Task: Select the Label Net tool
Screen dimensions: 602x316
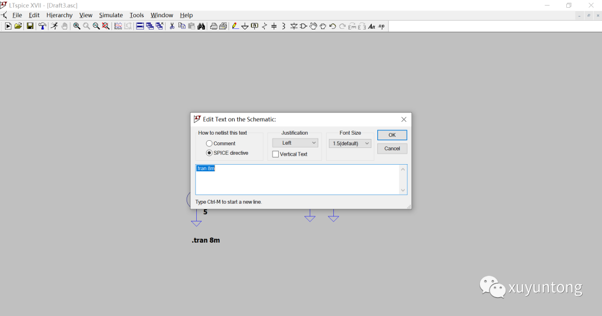Action: [x=255, y=26]
